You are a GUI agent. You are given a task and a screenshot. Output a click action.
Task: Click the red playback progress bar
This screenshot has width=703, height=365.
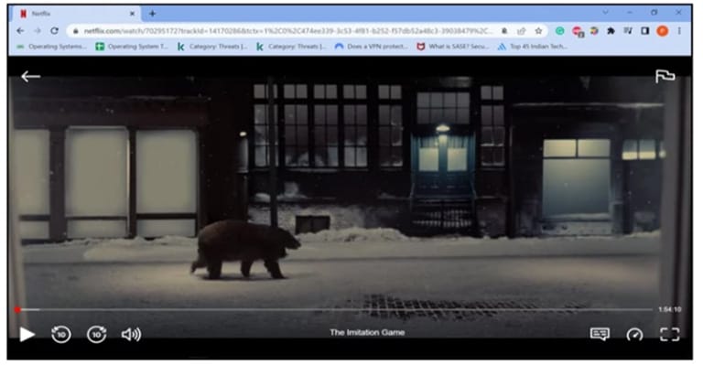(334, 309)
